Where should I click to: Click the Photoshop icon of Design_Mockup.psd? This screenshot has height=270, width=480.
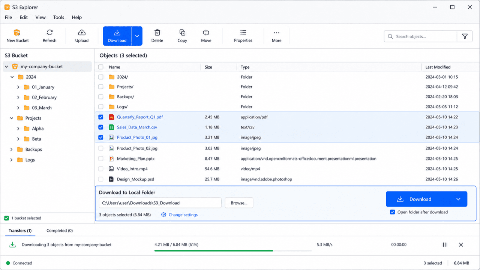click(111, 179)
